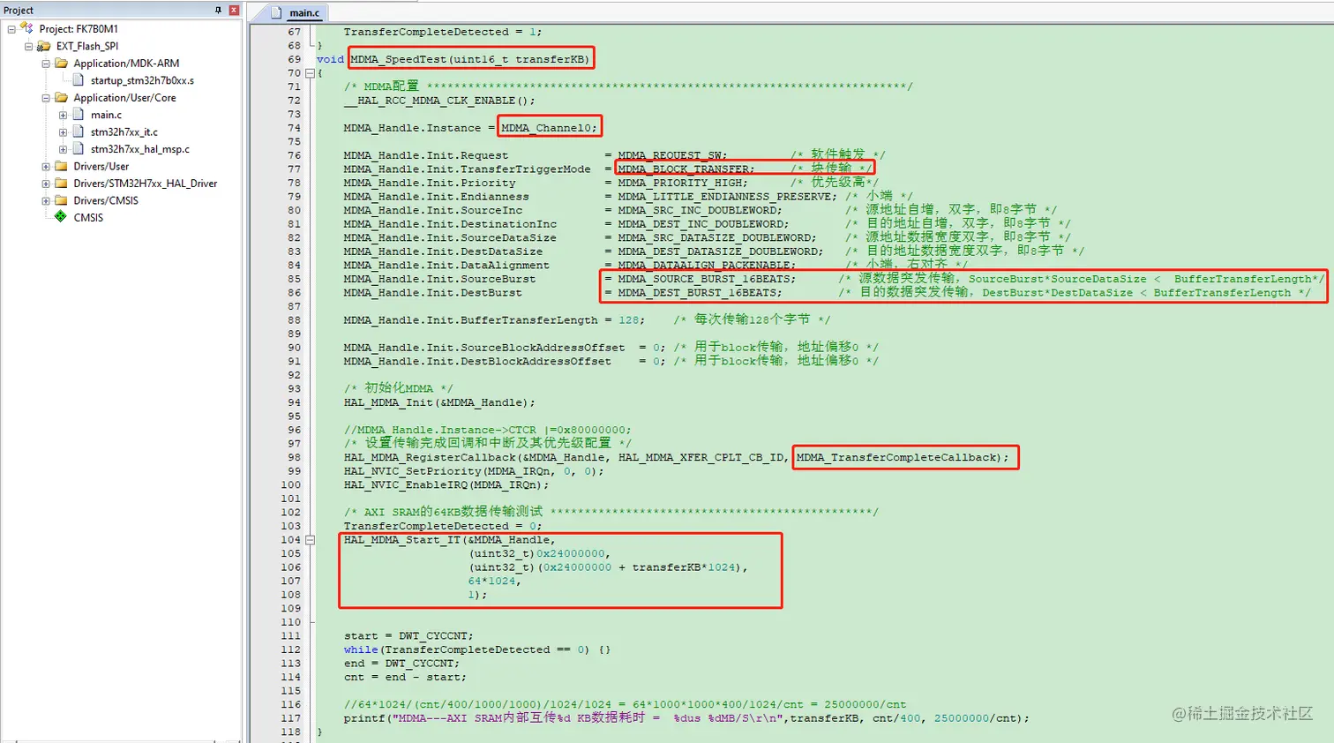The width and height of the screenshot is (1334, 743).
Task: Expand main.c dependencies in project tree
Action: pyautogui.click(x=63, y=115)
